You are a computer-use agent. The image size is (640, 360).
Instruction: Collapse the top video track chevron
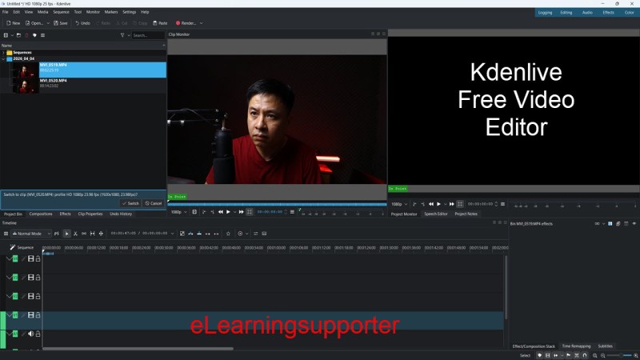pyautogui.click(x=9, y=258)
